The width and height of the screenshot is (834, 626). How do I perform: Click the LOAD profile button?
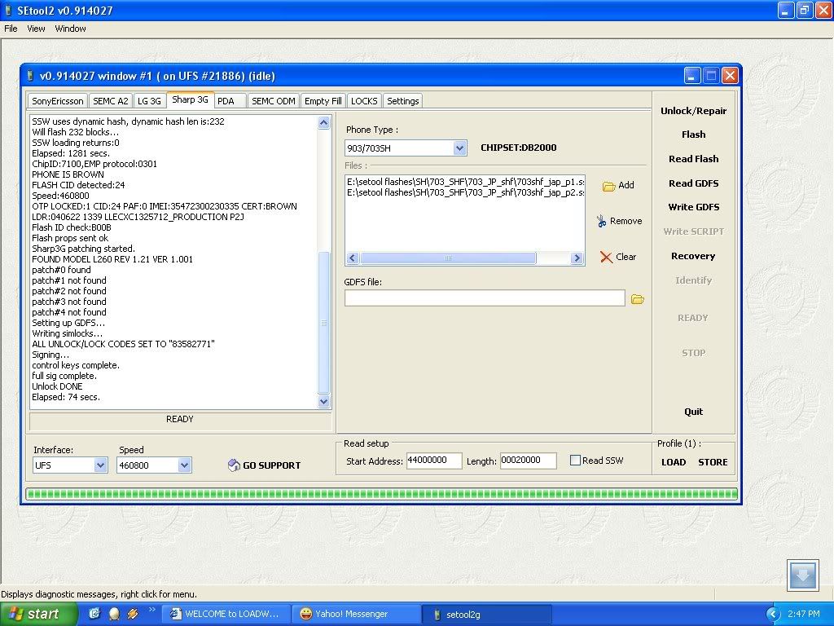pyautogui.click(x=674, y=462)
